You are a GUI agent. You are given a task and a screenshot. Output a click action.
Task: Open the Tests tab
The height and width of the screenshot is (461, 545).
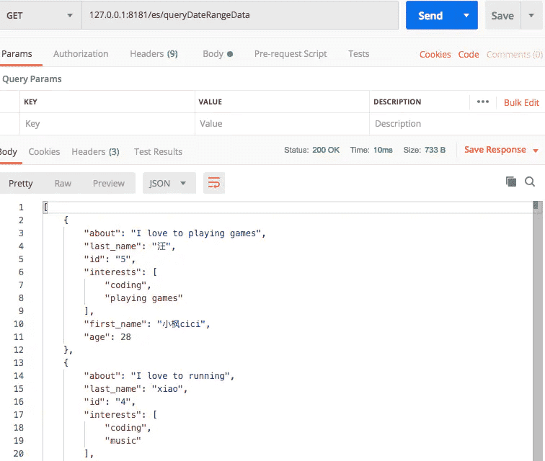[x=359, y=54]
